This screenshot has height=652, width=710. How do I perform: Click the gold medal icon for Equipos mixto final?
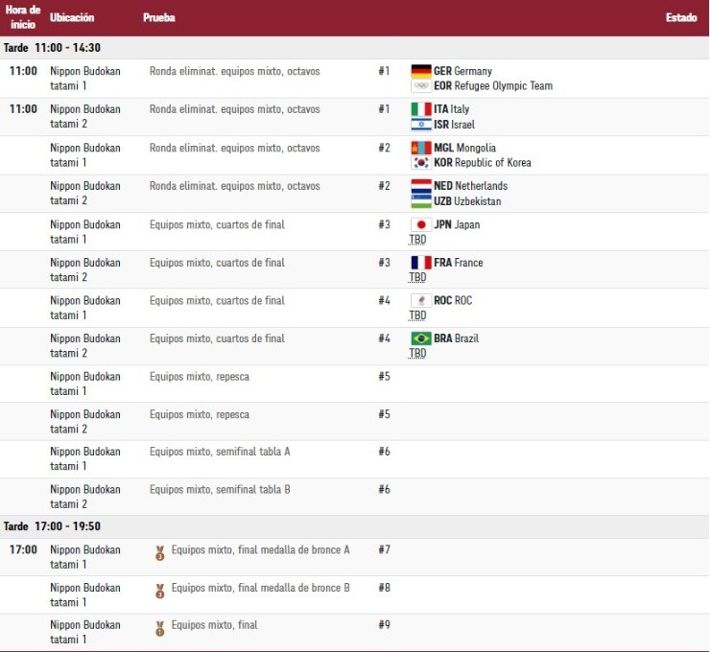(x=160, y=628)
